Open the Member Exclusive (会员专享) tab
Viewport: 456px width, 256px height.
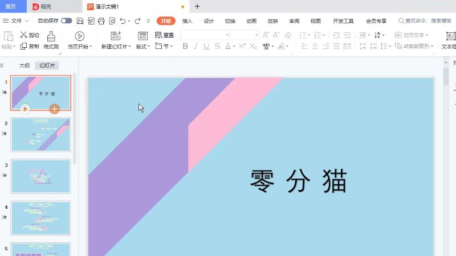376,21
